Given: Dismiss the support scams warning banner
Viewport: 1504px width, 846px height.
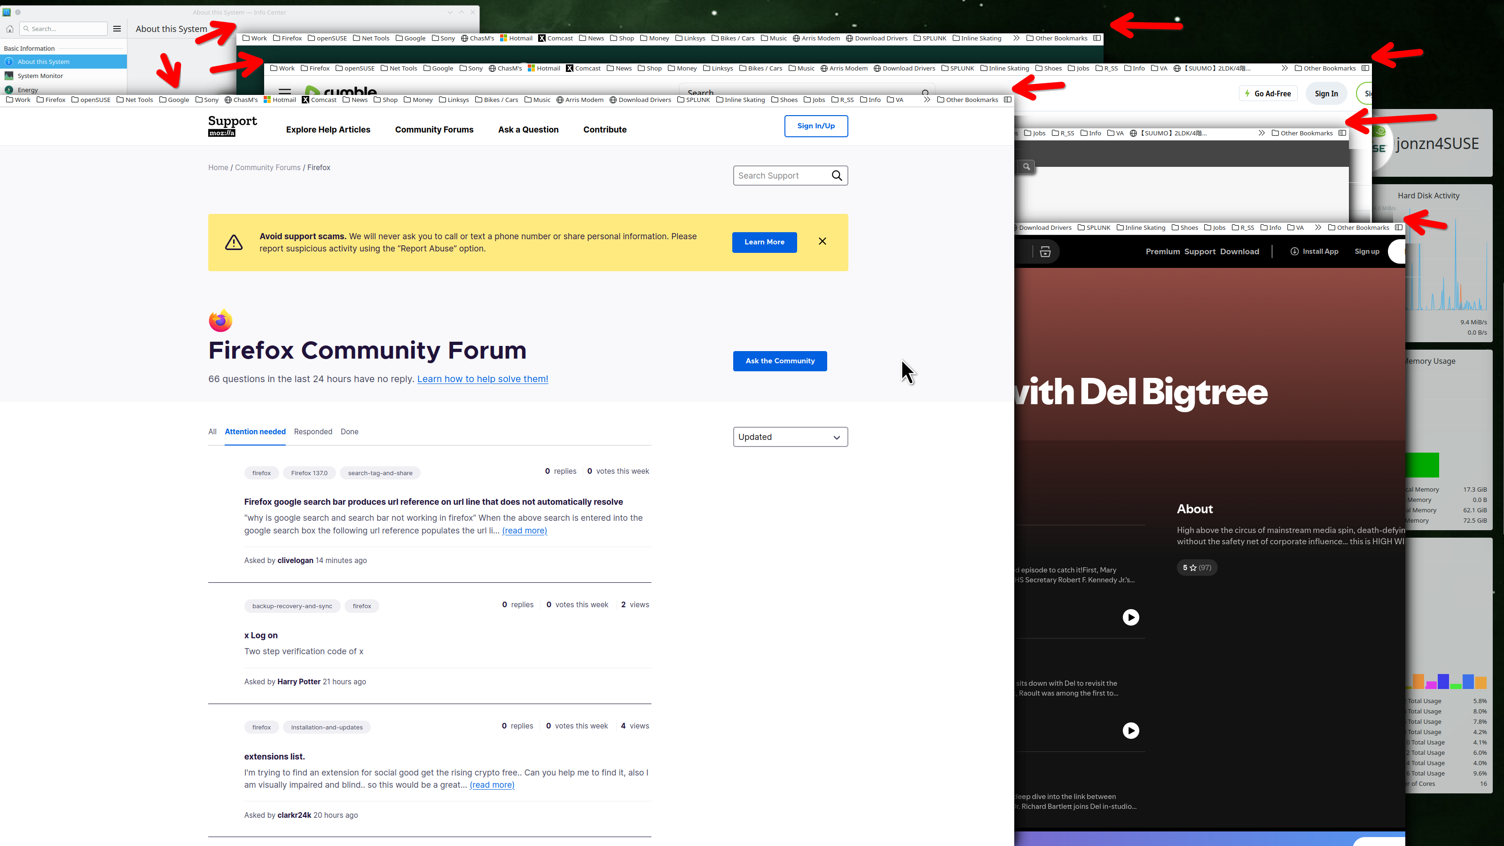Looking at the screenshot, I should click(822, 241).
